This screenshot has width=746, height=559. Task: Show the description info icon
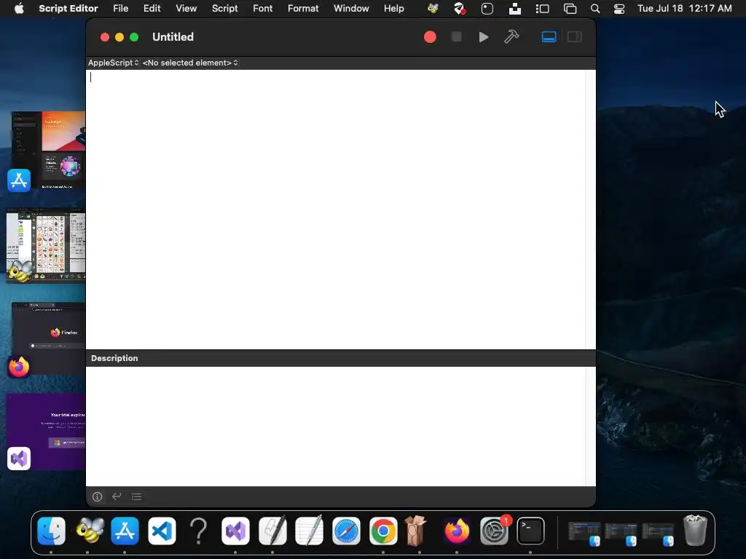pos(97,496)
